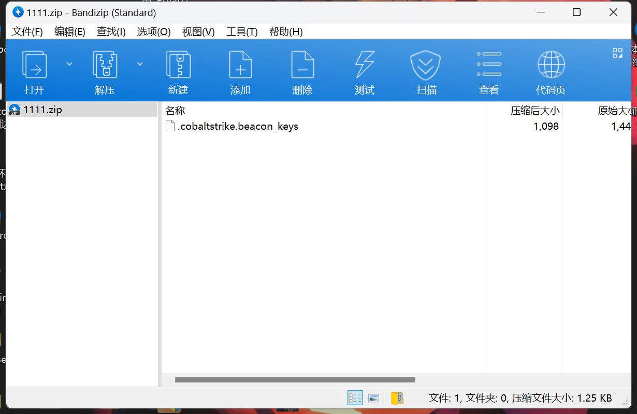Click the file icon beside .cobaltstrike.beacon_keys
Image resolution: width=637 pixels, height=414 pixels.
point(170,126)
